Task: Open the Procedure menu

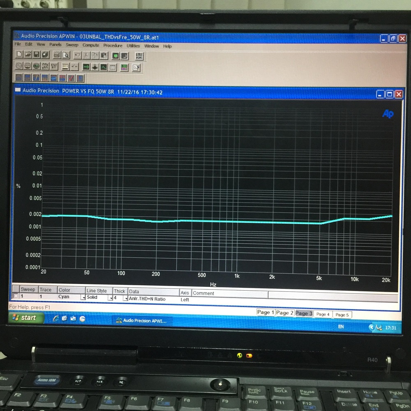Action: pyautogui.click(x=113, y=45)
